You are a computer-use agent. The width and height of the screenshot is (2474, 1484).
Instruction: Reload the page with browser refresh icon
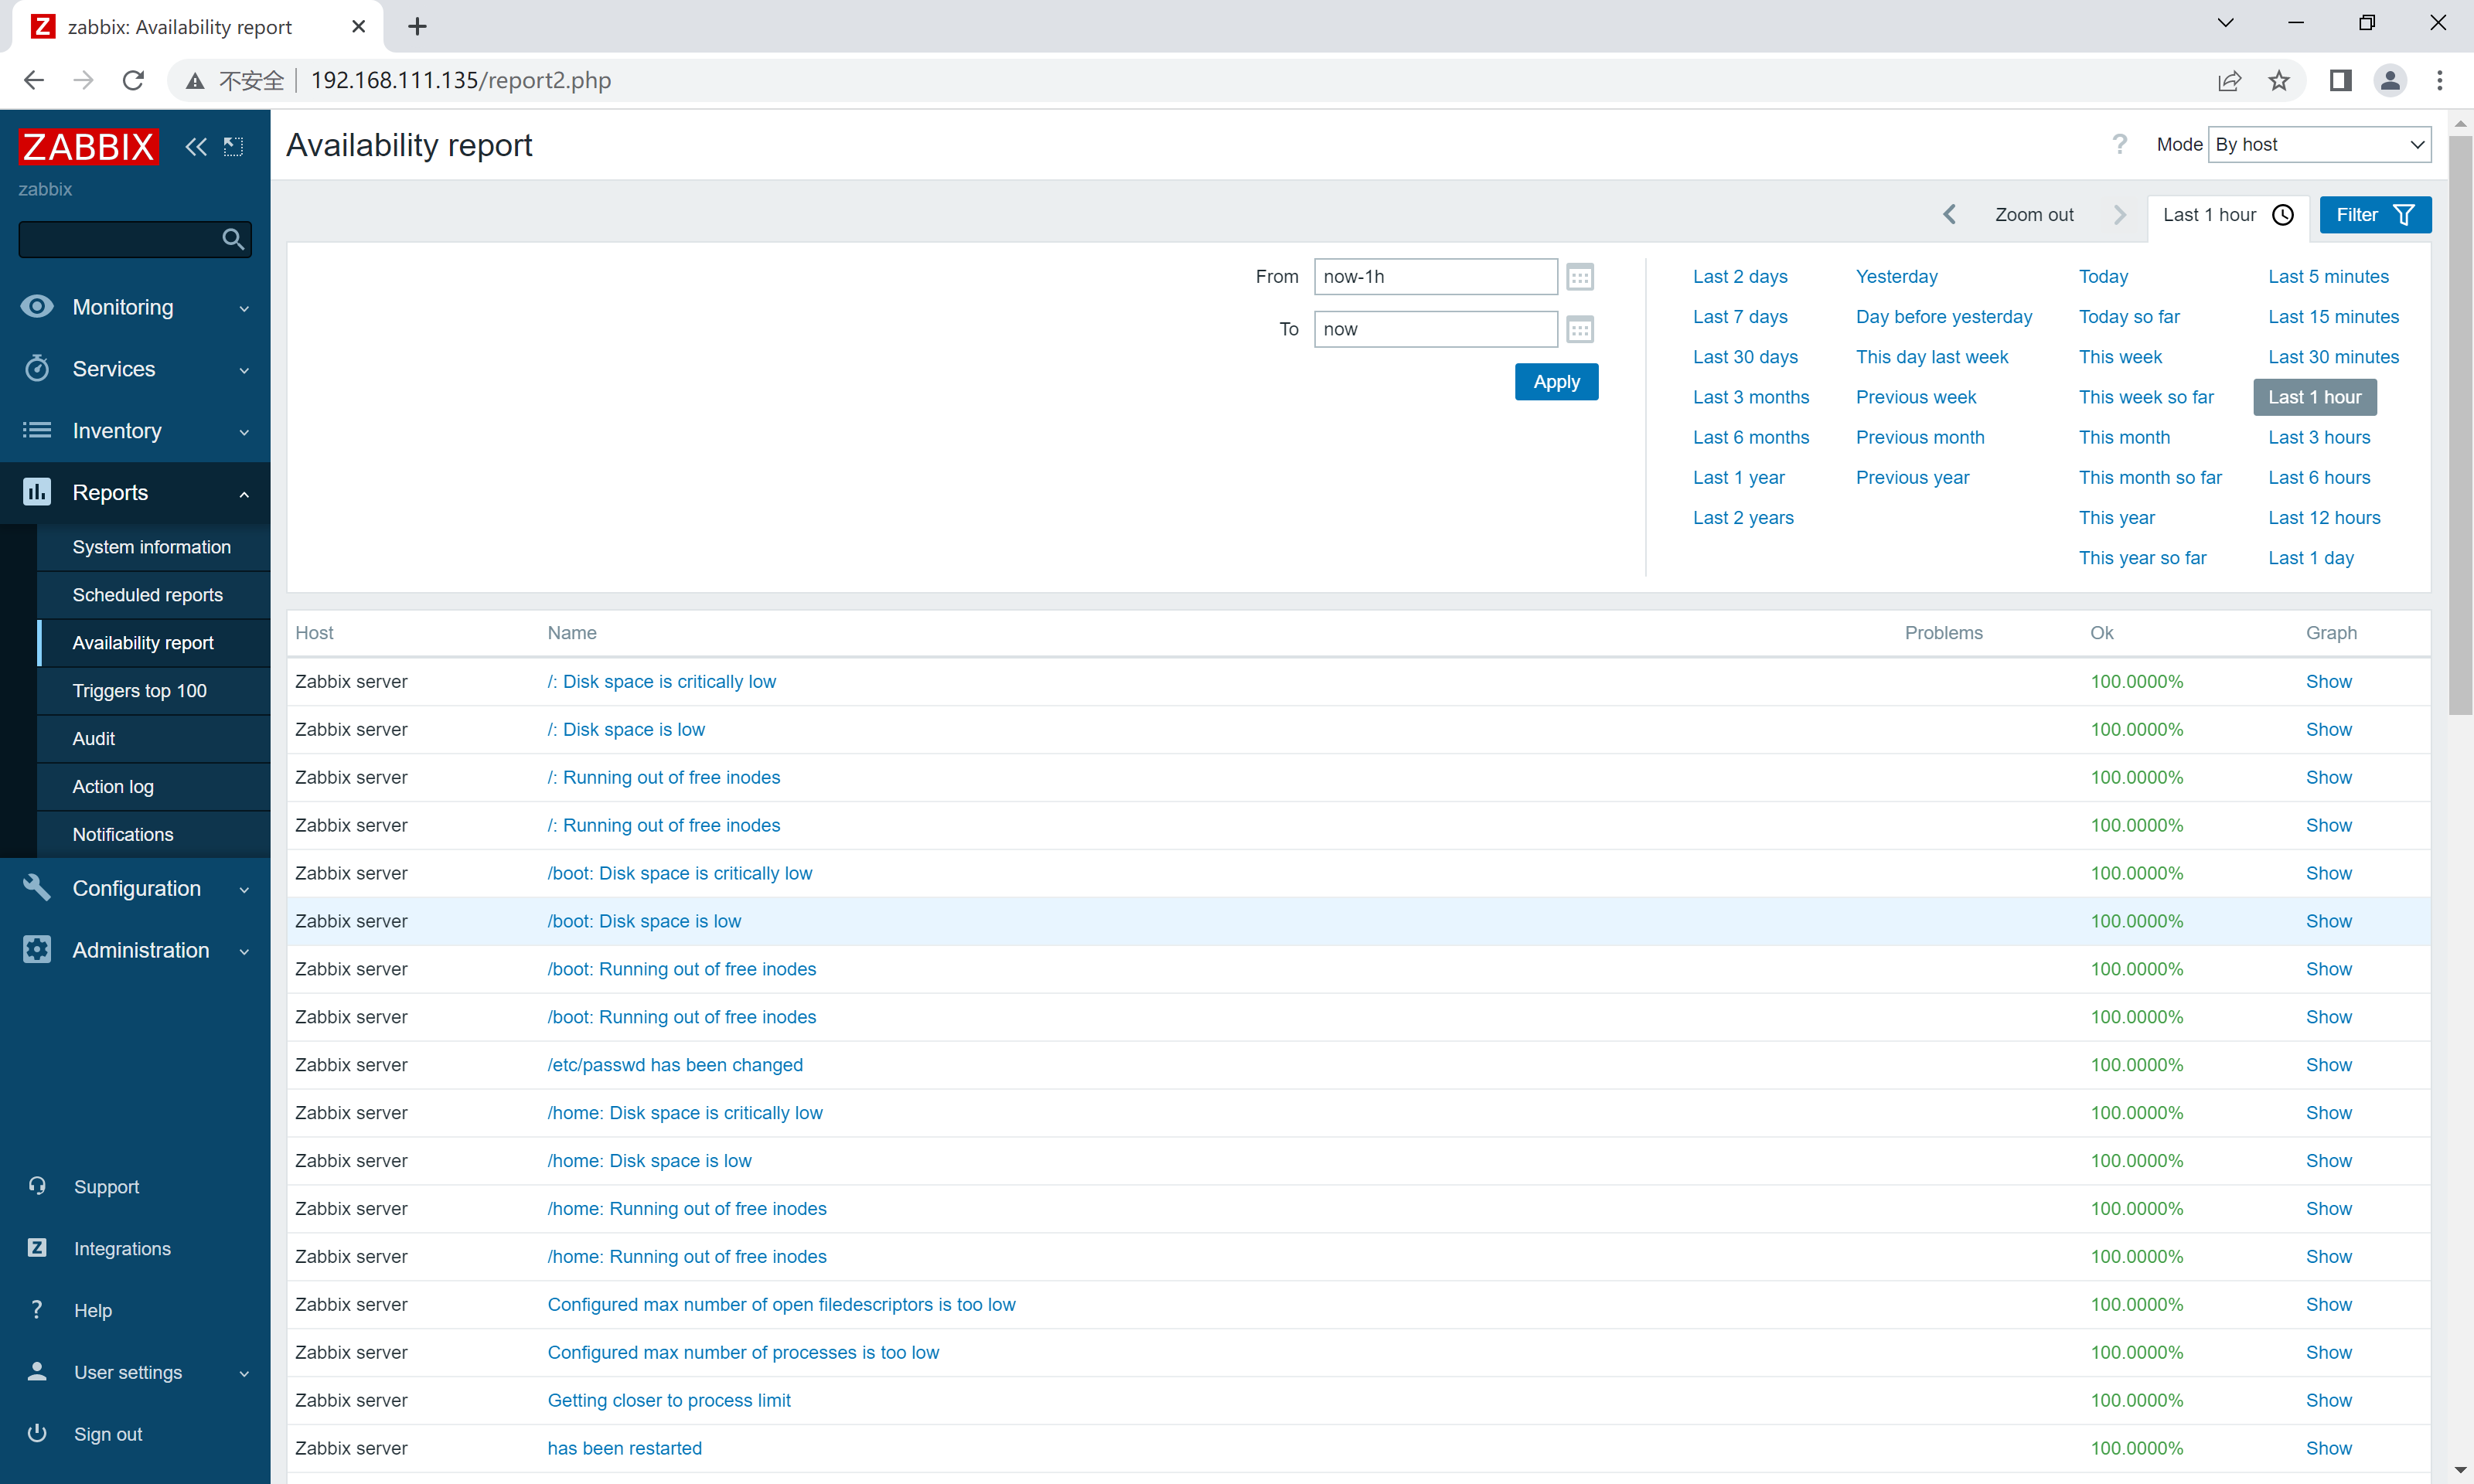[x=133, y=80]
